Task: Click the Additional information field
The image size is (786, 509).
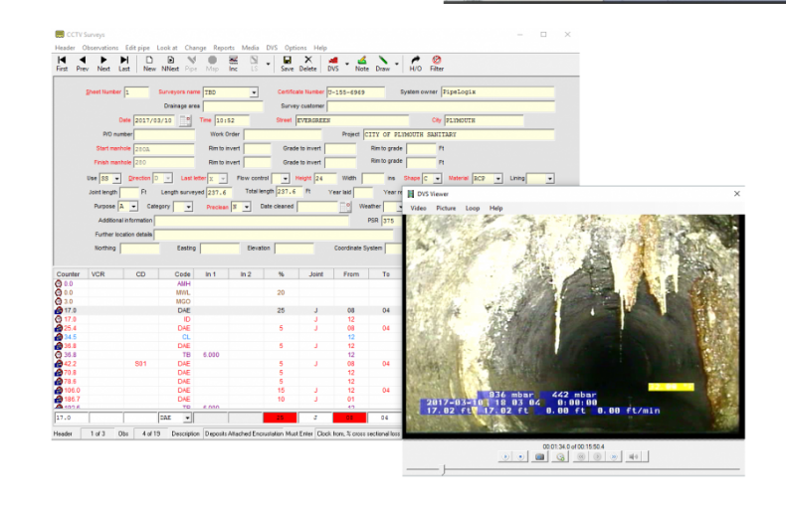Action: click(251, 221)
